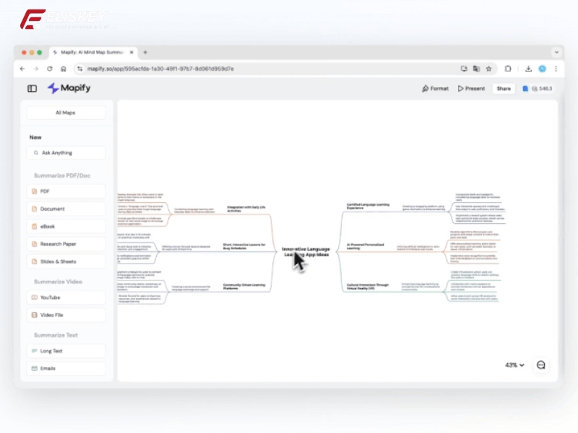
Task: Open the All Maps list
Action: tap(66, 113)
